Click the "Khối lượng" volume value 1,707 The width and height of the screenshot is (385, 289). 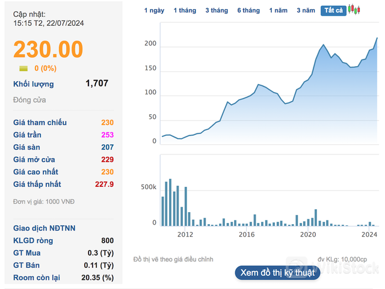[97, 84]
